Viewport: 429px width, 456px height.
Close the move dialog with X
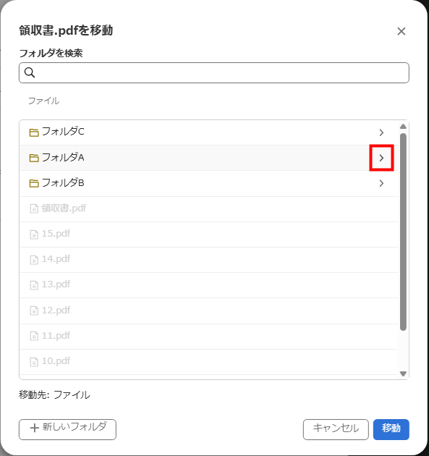(x=402, y=31)
